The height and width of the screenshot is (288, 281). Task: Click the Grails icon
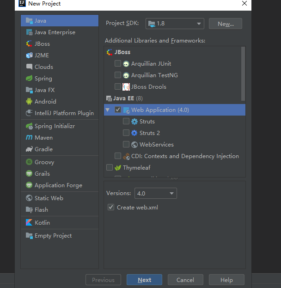[x=29, y=173]
